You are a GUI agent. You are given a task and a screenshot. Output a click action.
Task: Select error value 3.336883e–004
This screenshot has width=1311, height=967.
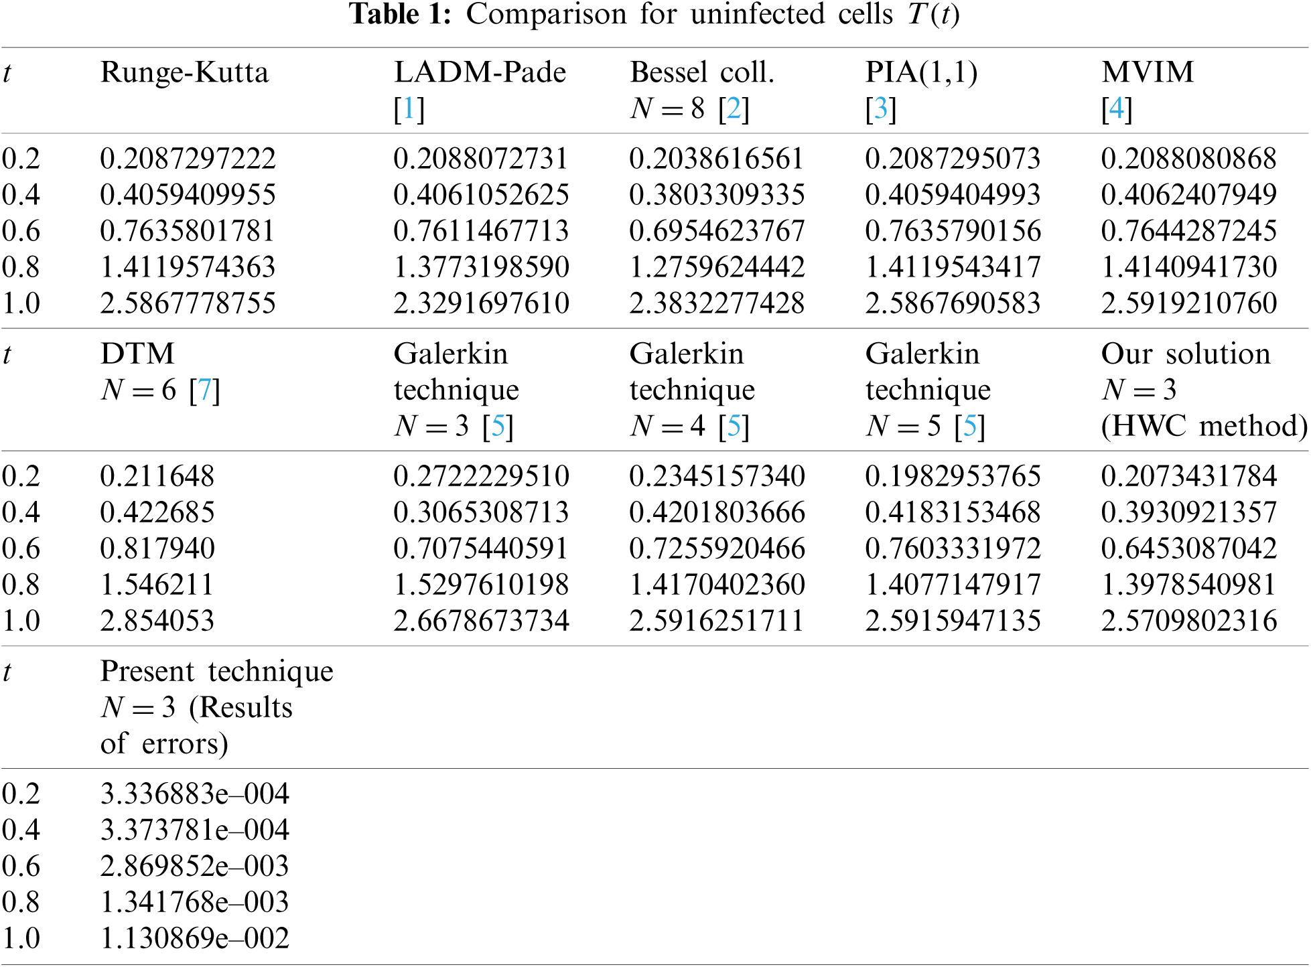pos(194,794)
